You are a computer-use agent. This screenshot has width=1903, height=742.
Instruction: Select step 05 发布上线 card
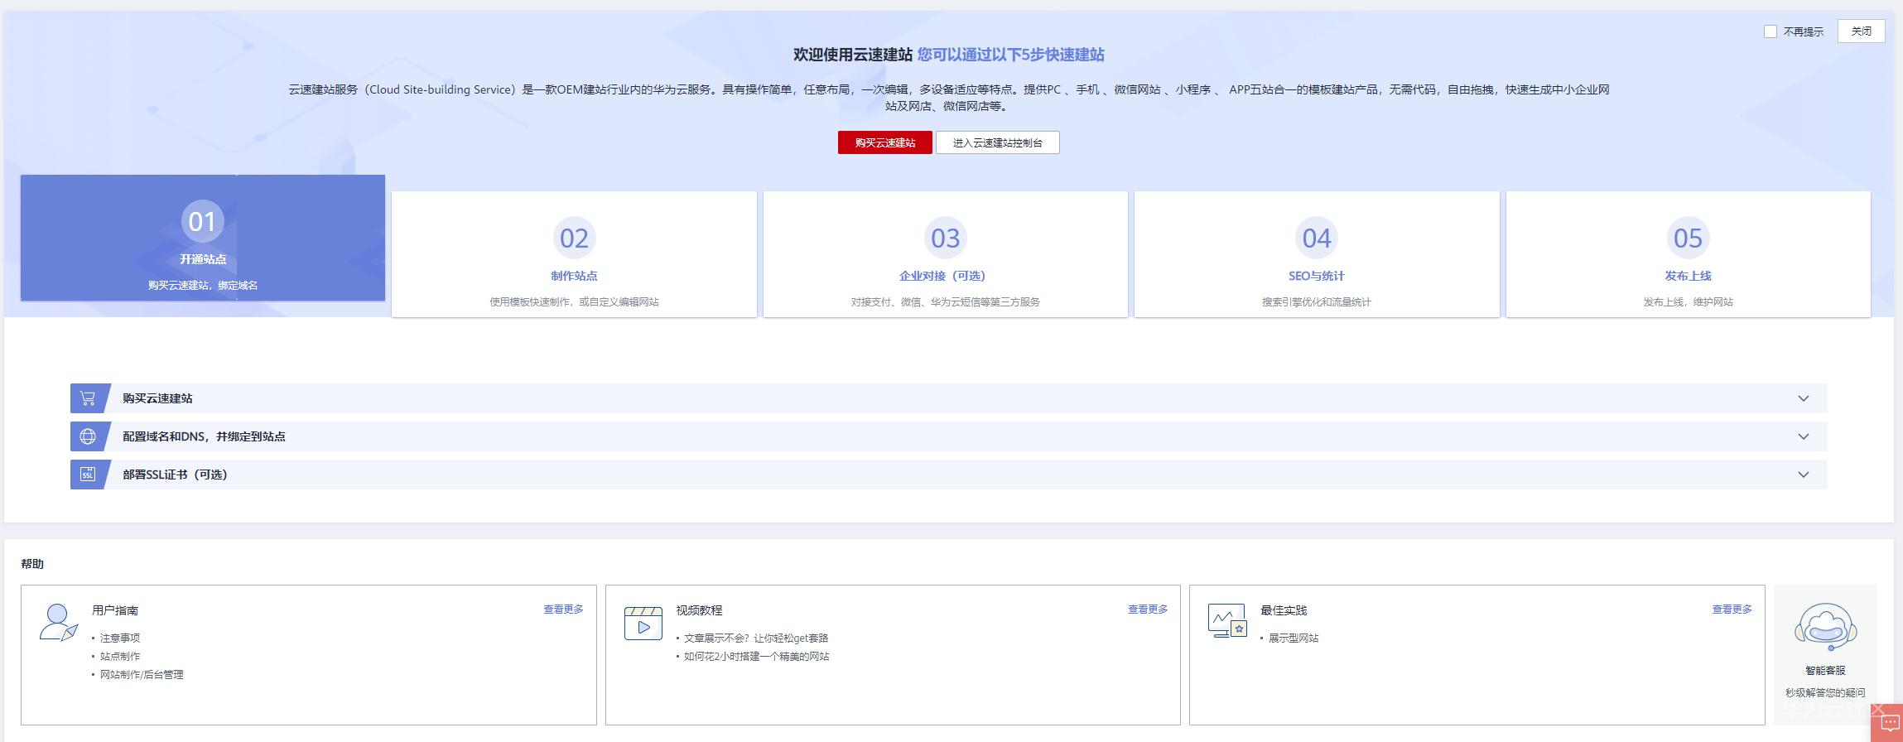(1688, 254)
